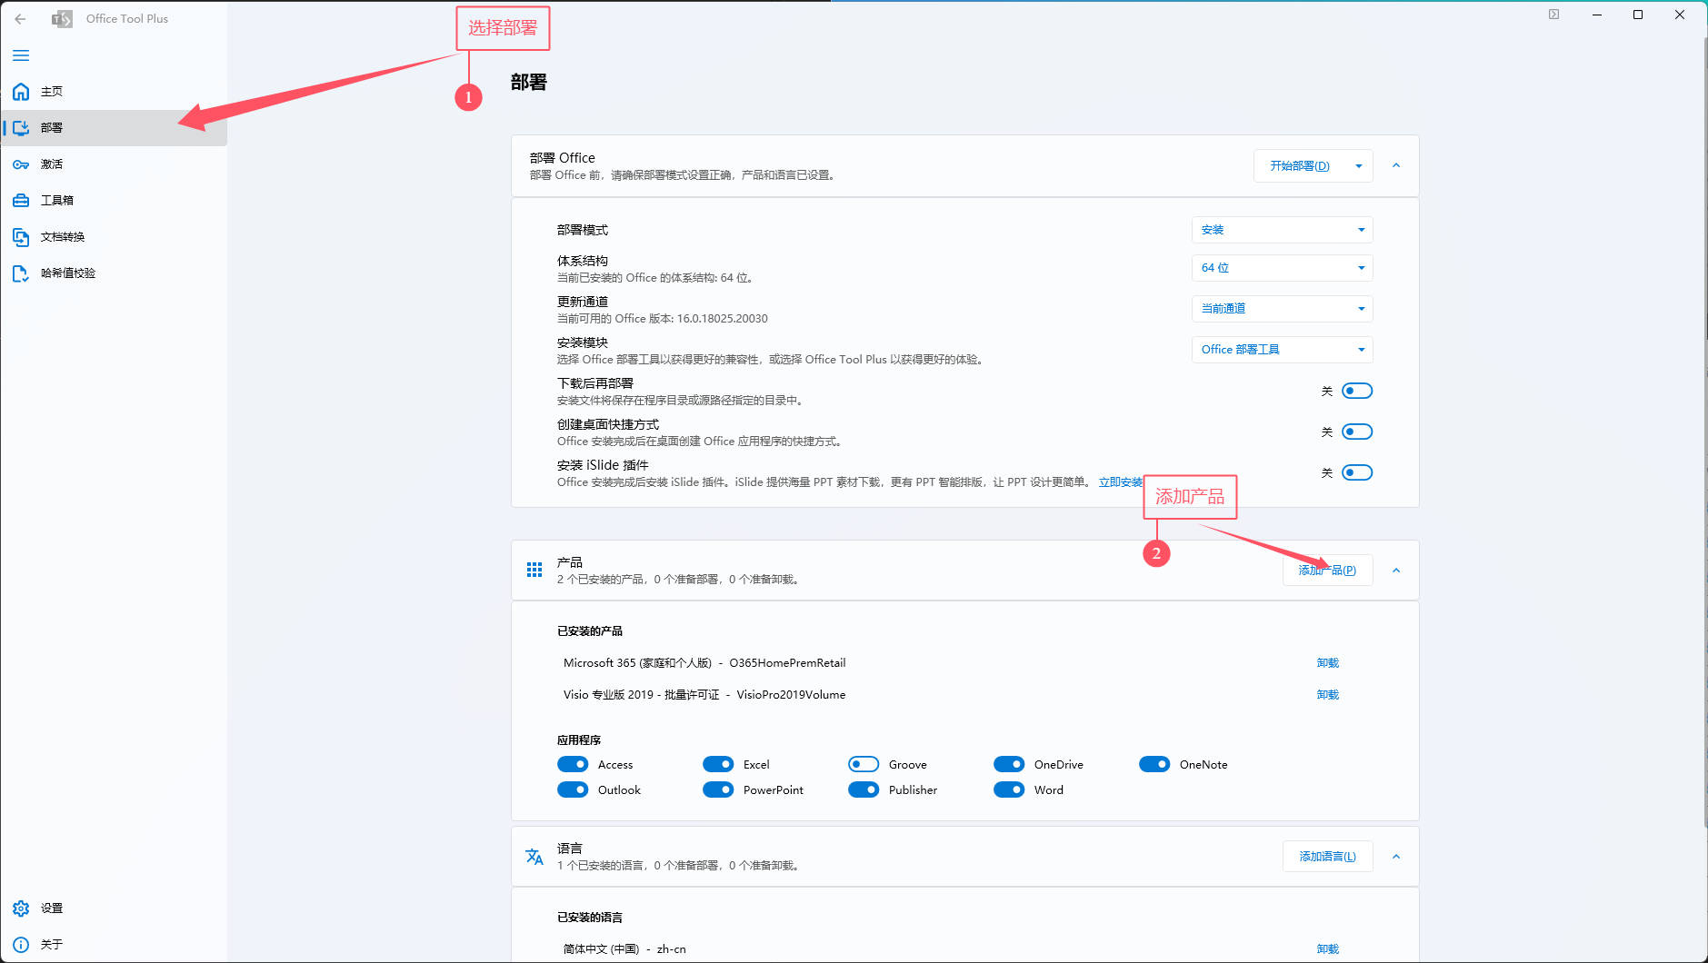Click the 开始部署 start deploy button
Image resolution: width=1708 pixels, height=963 pixels.
point(1300,166)
